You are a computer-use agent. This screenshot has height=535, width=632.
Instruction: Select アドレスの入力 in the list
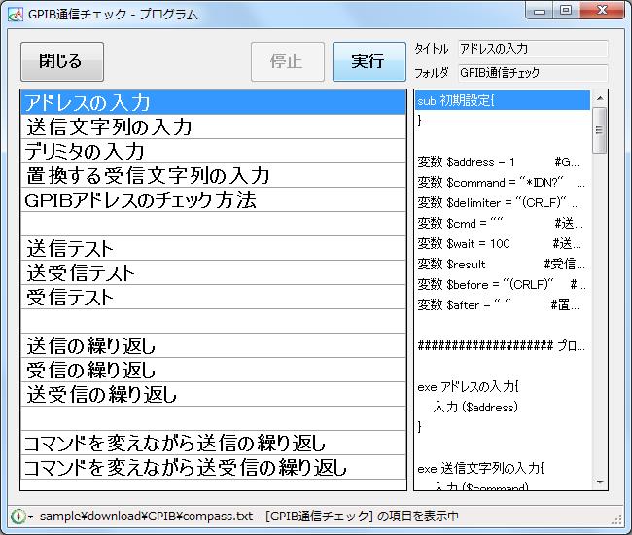point(213,102)
